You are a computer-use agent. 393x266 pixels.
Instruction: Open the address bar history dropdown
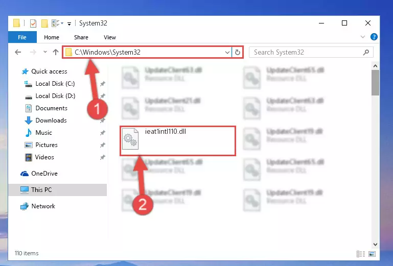click(227, 53)
